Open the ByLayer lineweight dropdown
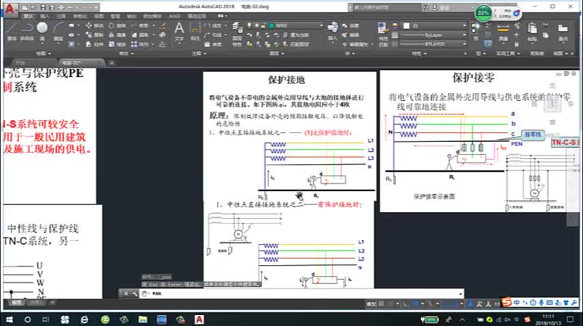The height and width of the screenshot is (326, 583). click(x=464, y=35)
